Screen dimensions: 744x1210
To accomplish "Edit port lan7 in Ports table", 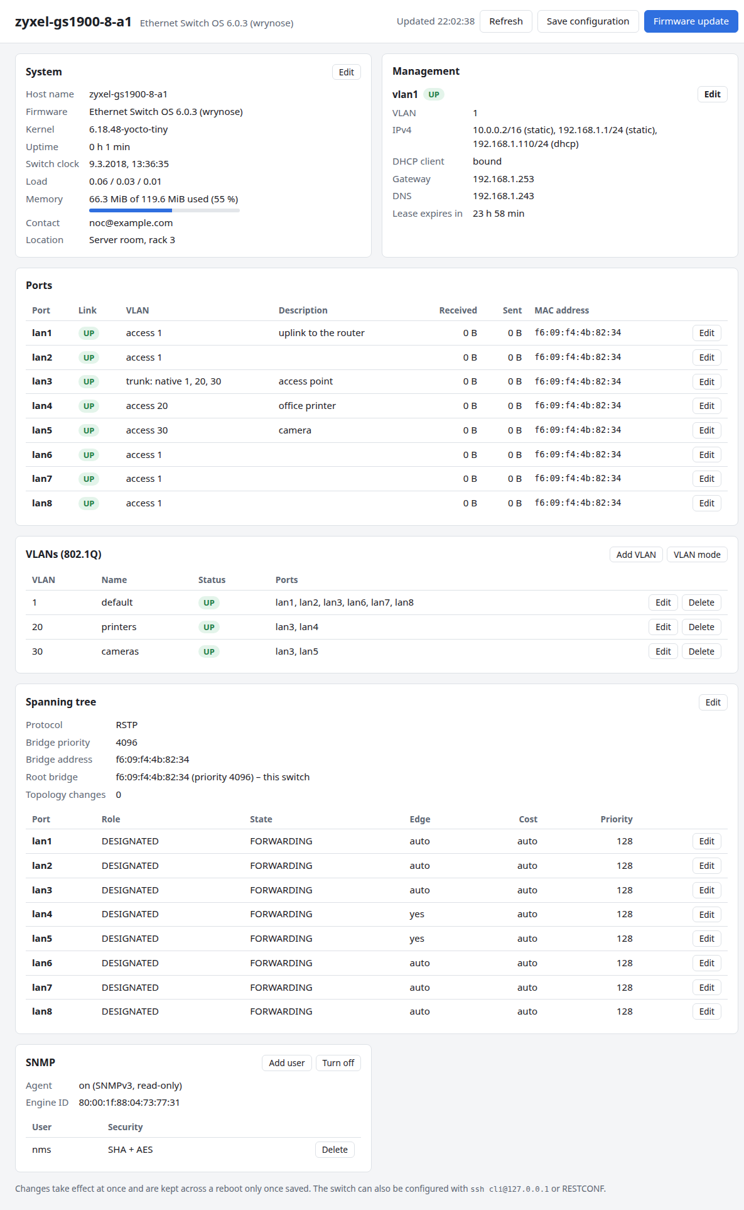I will click(x=706, y=479).
